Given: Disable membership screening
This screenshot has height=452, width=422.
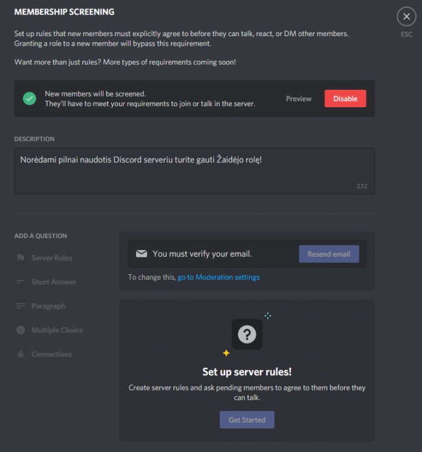Looking at the screenshot, I should coord(345,99).
